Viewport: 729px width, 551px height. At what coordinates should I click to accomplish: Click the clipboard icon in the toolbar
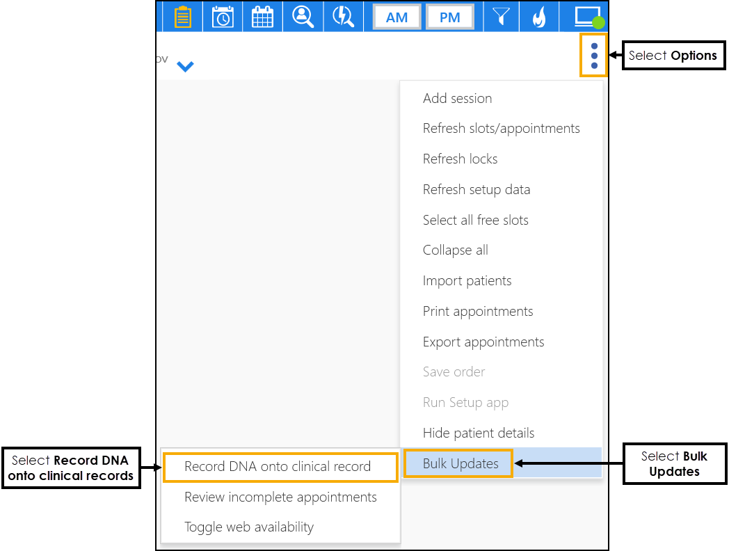click(183, 17)
